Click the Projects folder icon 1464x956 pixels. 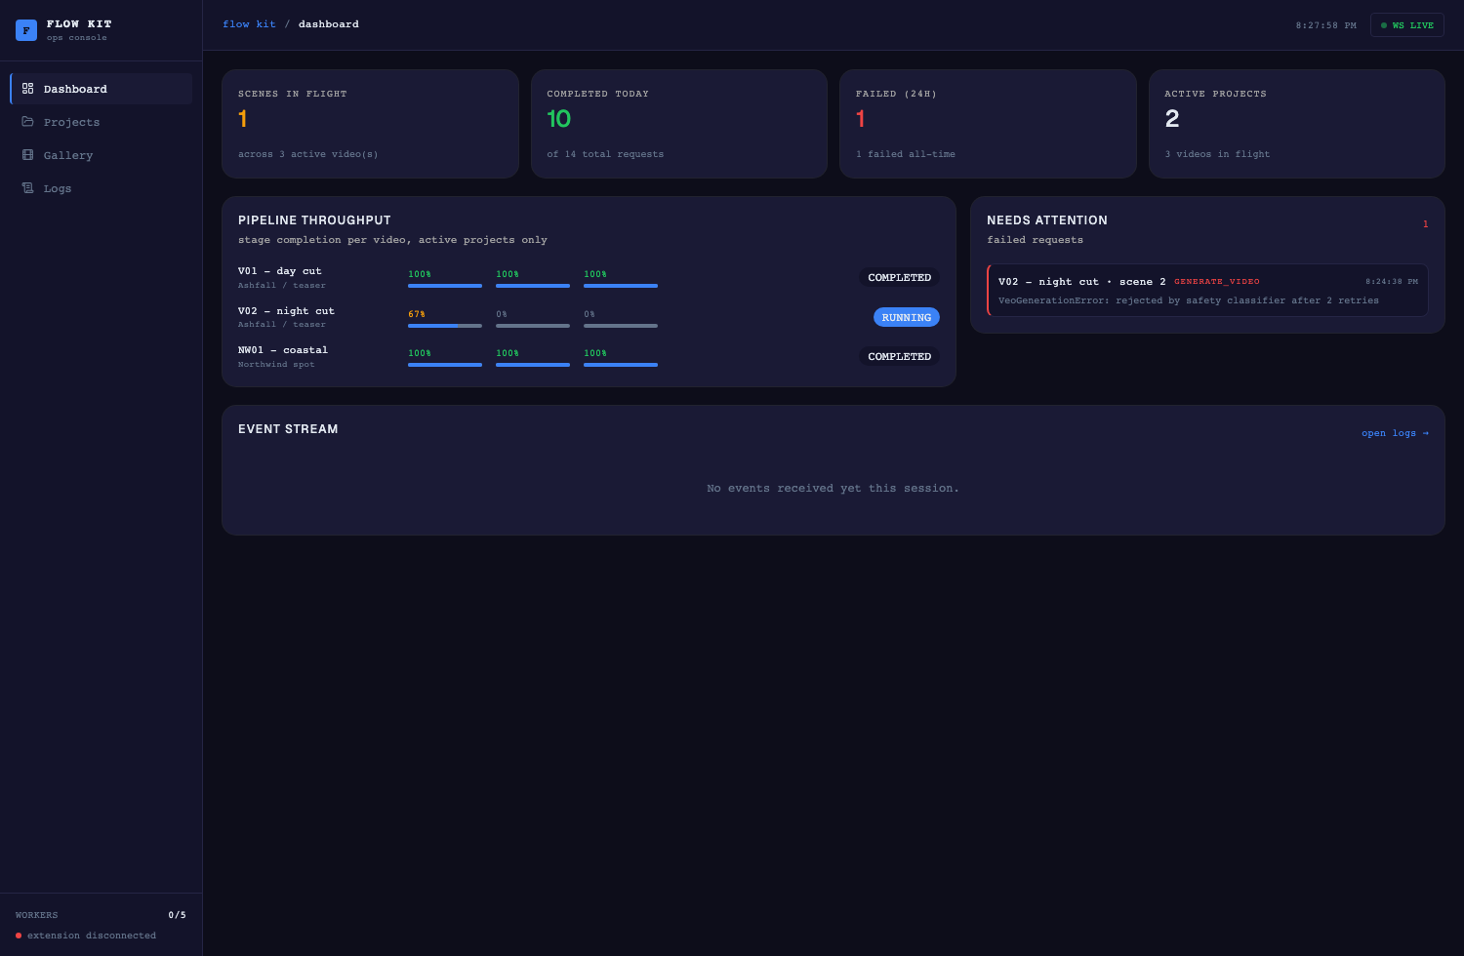pyautogui.click(x=27, y=122)
